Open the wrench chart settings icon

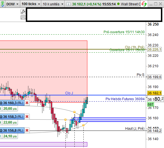[23, 12]
